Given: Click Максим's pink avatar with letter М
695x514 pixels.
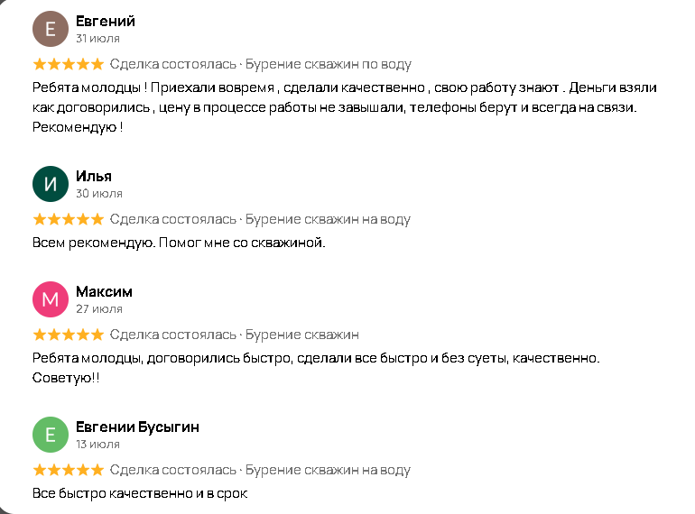Looking at the screenshot, I should click(x=50, y=299).
